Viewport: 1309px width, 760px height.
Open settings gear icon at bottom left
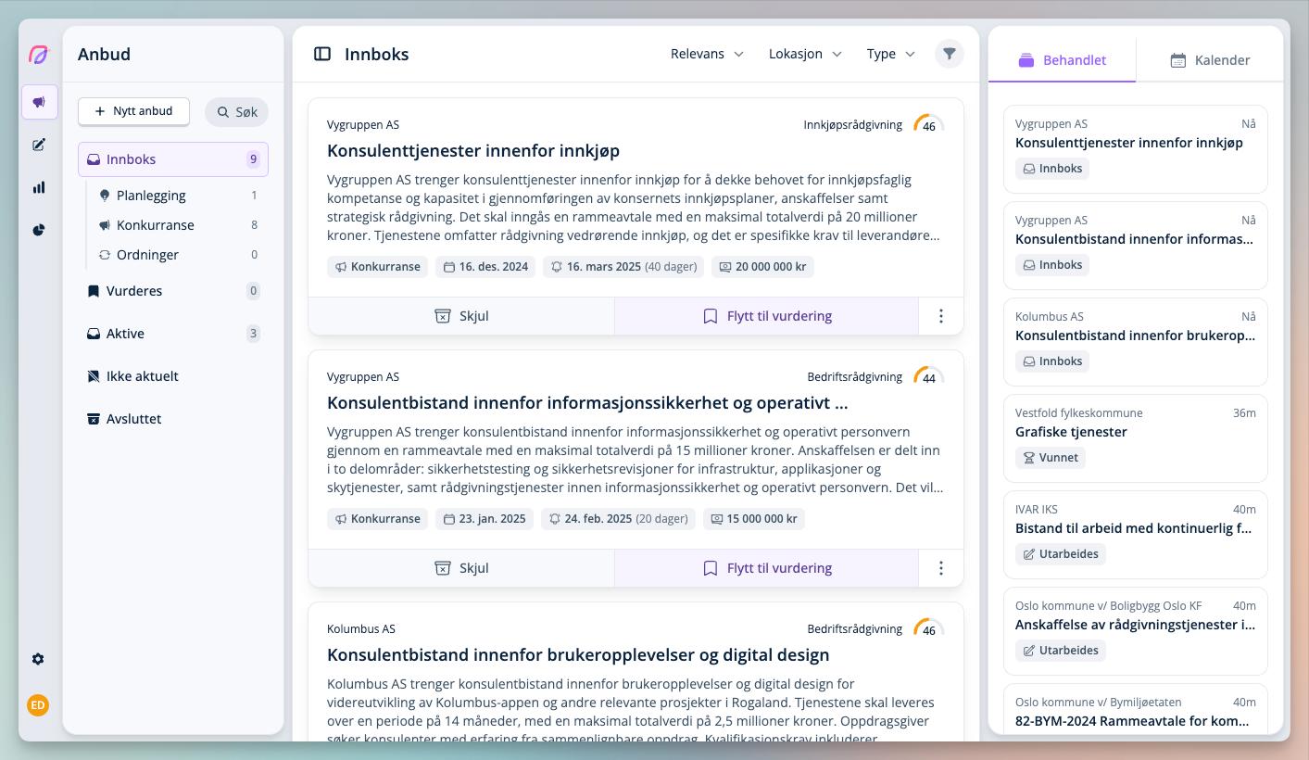pos(38,659)
